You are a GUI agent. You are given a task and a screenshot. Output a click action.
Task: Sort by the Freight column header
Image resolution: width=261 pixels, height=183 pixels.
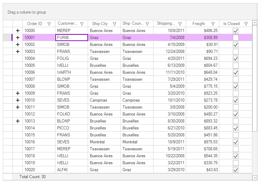click(198, 24)
